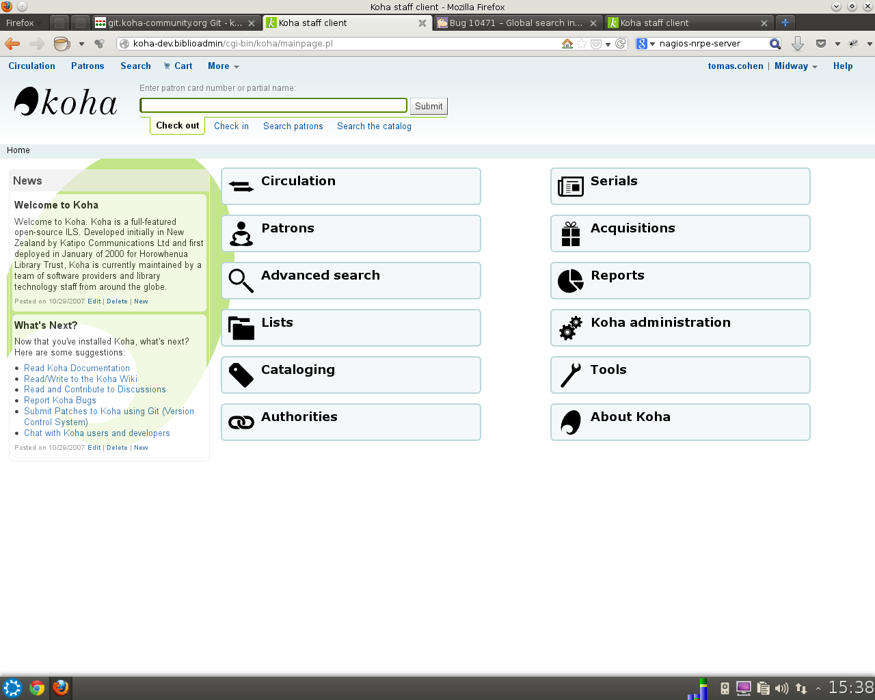875x700 pixels.
Task: Launch Chrome from the taskbar
Action: coord(37,688)
